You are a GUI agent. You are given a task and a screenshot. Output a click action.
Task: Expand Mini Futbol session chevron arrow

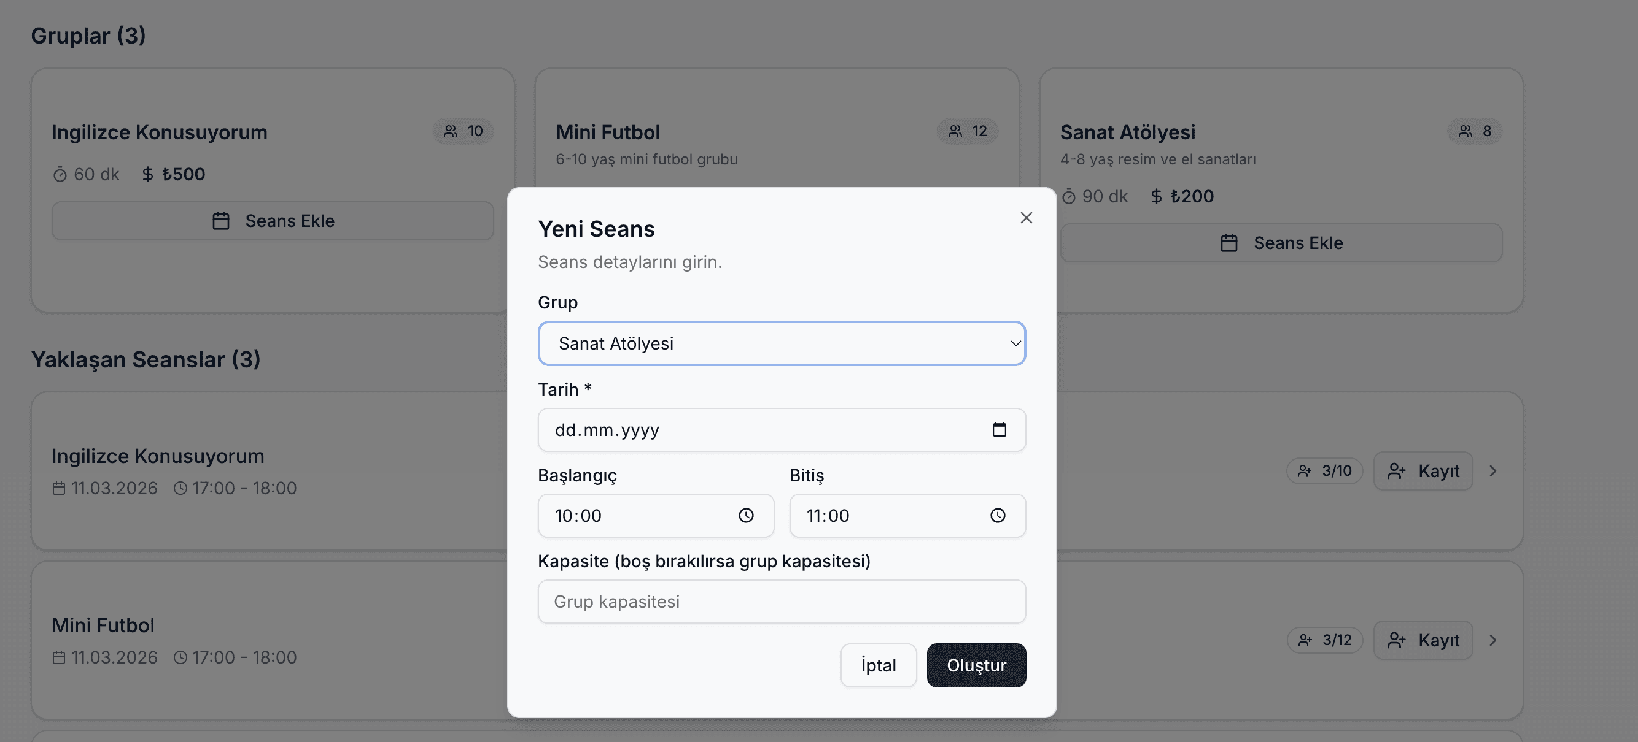(x=1493, y=640)
